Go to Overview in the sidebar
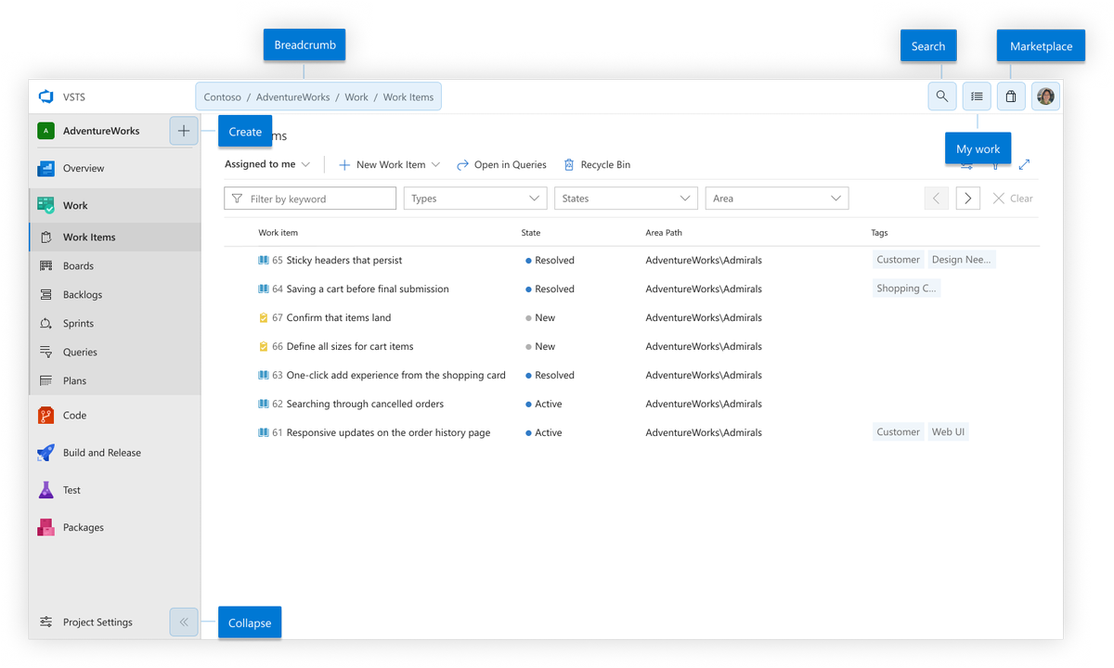The image size is (1114, 668). [x=115, y=168]
